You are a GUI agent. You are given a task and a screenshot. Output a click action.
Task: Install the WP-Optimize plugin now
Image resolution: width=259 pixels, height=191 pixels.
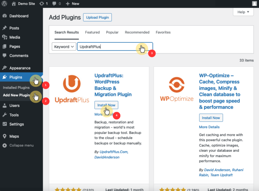pyautogui.click(x=211, y=118)
